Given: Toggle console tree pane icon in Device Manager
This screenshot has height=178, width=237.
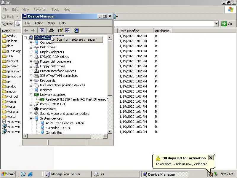Looking at the screenshot, I should click(x=42, y=31).
